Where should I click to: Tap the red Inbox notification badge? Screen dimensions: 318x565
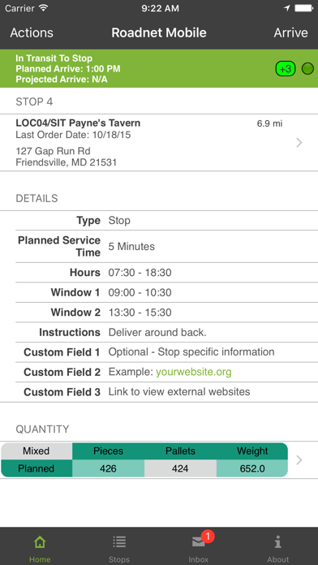pyautogui.click(x=208, y=537)
